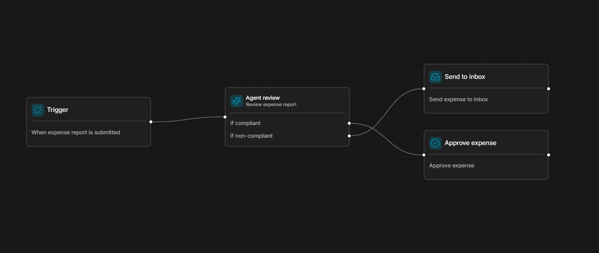This screenshot has height=253, width=599.
Task: Click the Send to inbox input connector
Action: coord(424,89)
